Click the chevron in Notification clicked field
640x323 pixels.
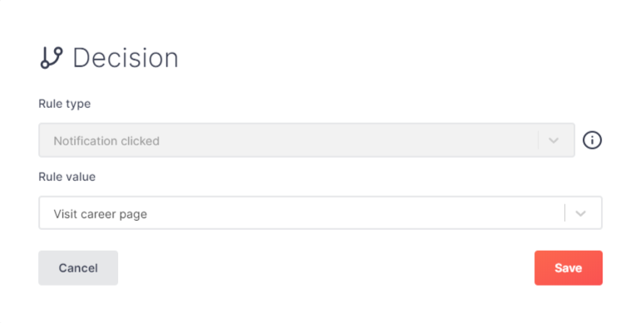pyautogui.click(x=554, y=140)
